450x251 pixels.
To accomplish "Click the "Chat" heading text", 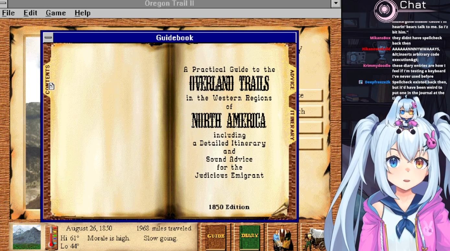I will coord(413,5).
